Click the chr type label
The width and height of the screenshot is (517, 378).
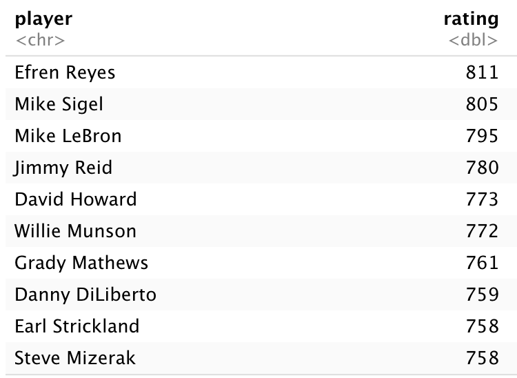pos(40,40)
